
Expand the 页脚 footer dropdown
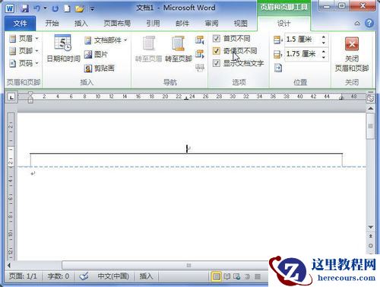(24, 51)
